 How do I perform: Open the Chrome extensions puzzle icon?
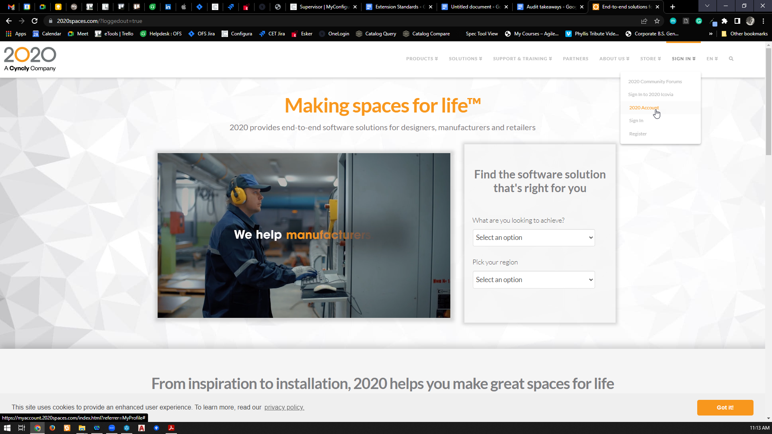click(725, 21)
